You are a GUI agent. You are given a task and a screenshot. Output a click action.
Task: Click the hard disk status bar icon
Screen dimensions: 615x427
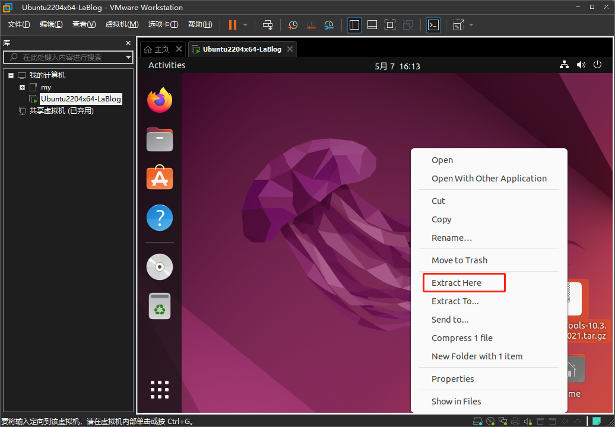click(x=478, y=421)
